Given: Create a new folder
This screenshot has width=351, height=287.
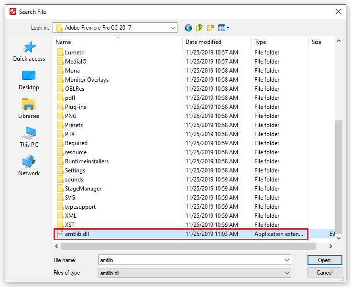Looking at the screenshot, I should point(210,28).
